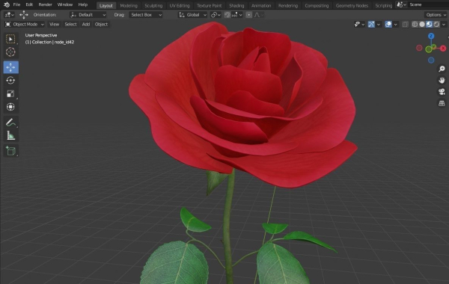Viewport: 449px width, 284px height.
Task: Toggle snapping magnet icon
Action: pos(227,15)
